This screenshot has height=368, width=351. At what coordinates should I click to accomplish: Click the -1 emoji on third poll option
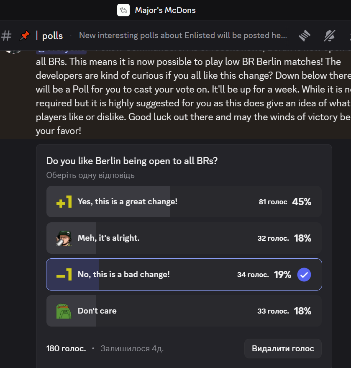pos(64,274)
